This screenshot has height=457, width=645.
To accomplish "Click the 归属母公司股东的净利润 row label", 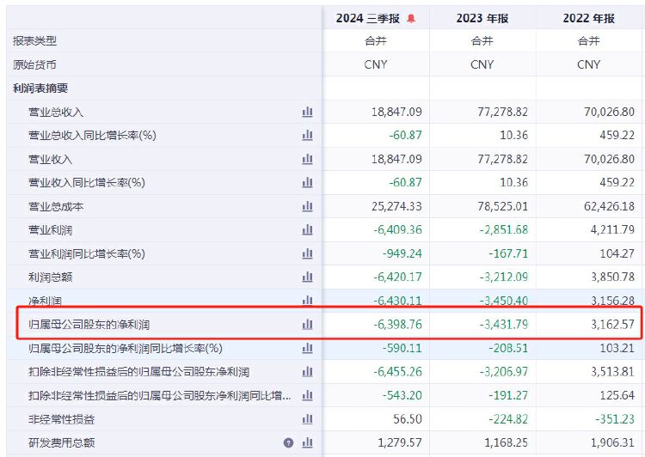I will [x=89, y=325].
